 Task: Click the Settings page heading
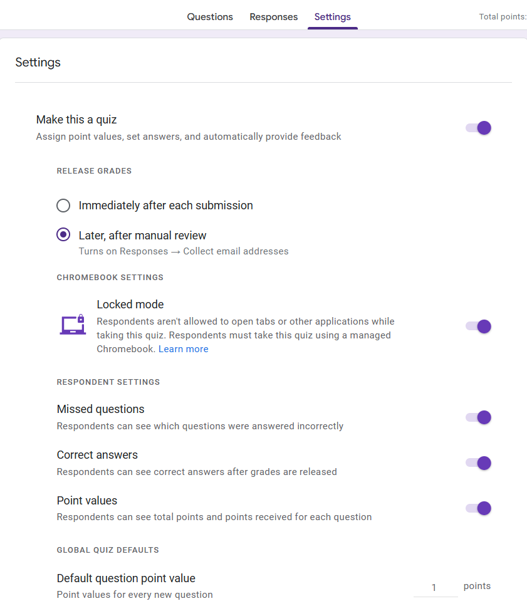click(38, 62)
